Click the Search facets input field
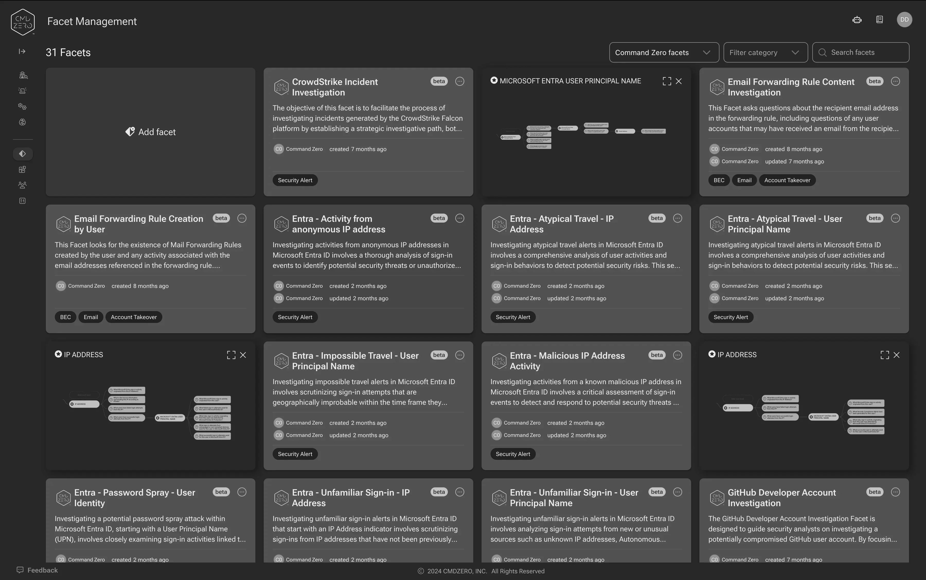Viewport: 926px width, 580px height. [x=860, y=52]
